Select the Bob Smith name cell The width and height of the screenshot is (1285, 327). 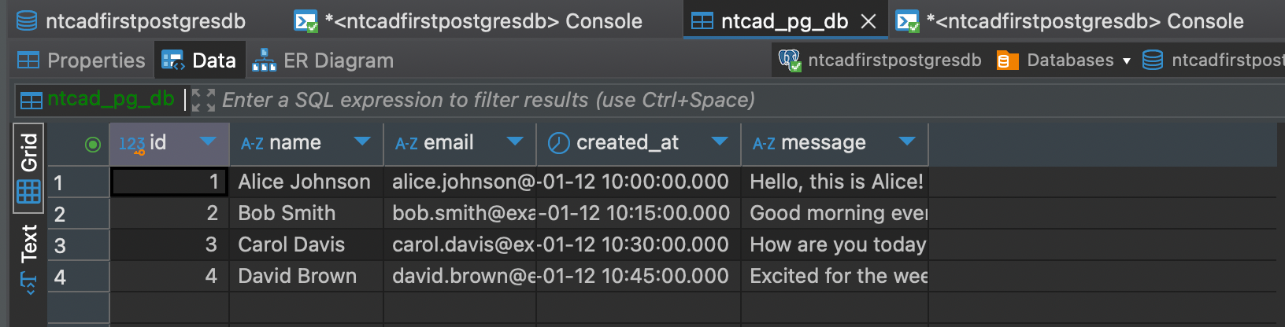coord(306,213)
